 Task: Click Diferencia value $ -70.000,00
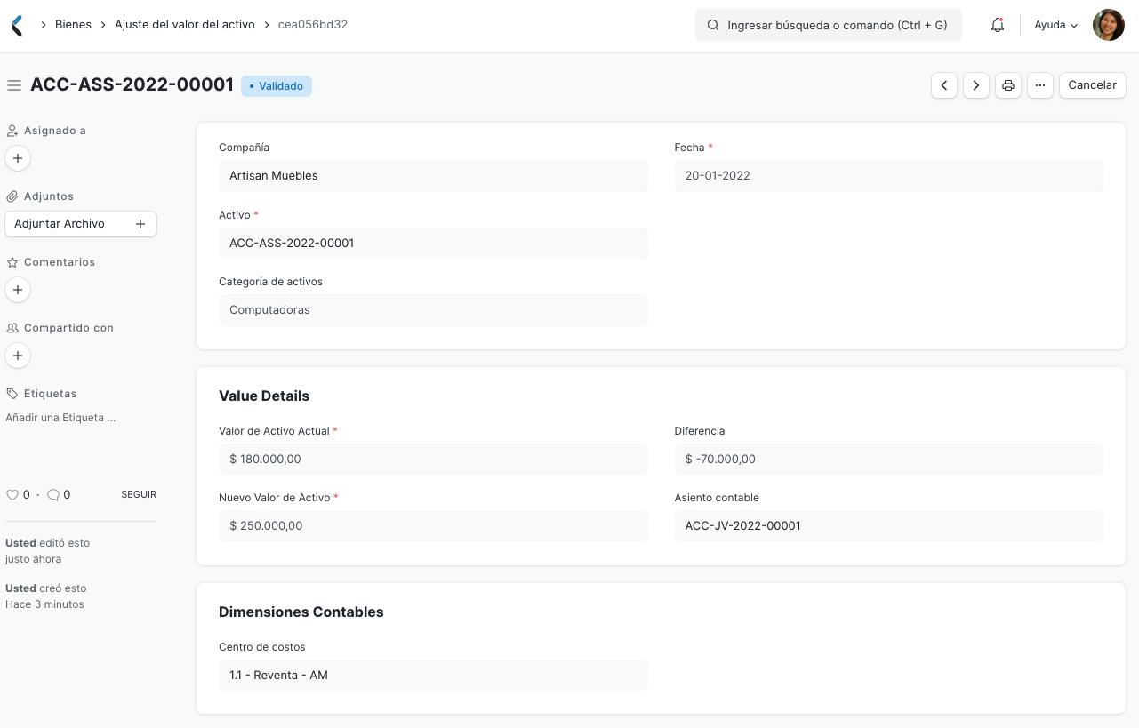(x=889, y=459)
